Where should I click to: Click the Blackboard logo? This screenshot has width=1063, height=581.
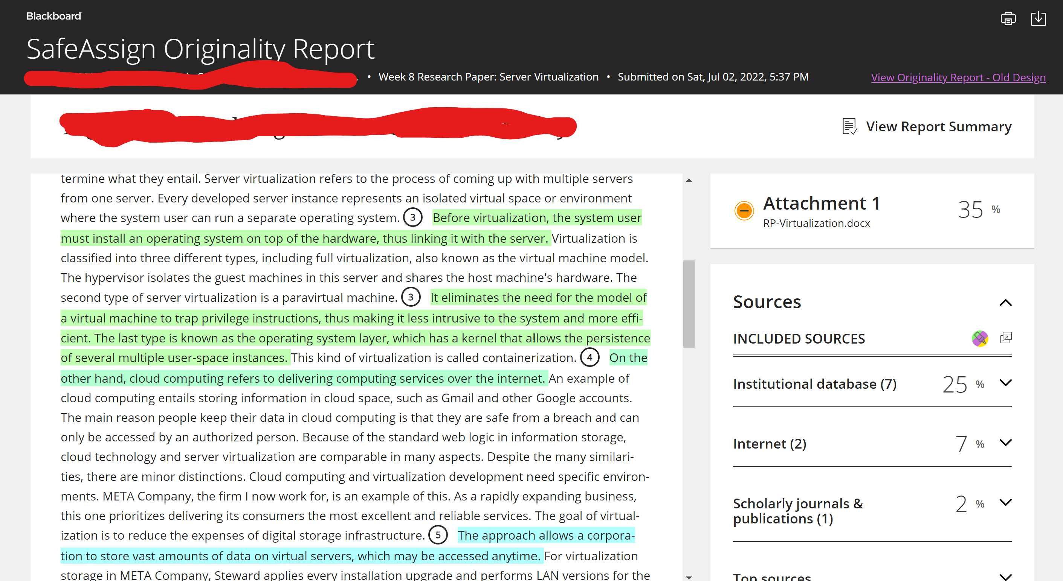pyautogui.click(x=54, y=16)
